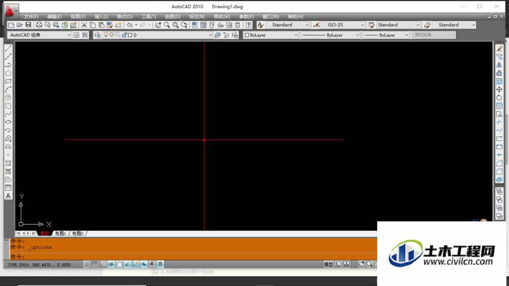
Task: Toggle Polar tracking in status bar
Action: [111, 265]
